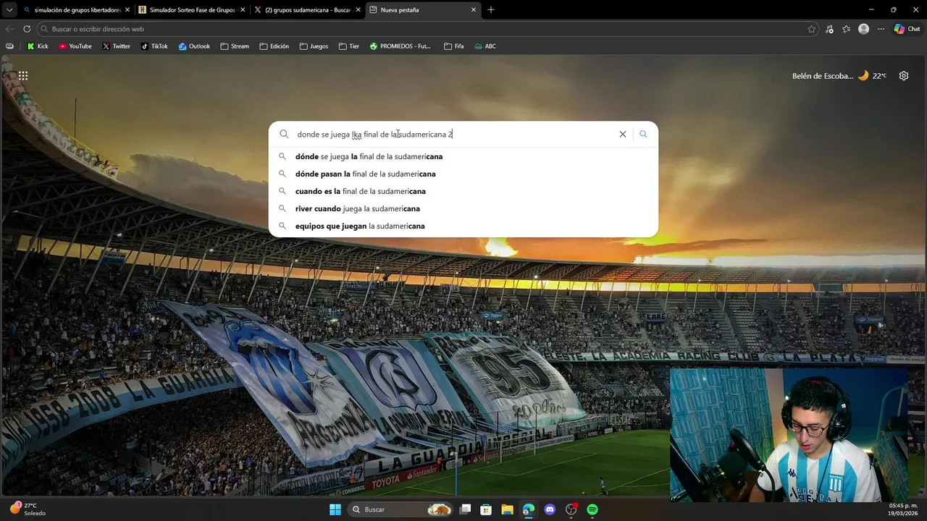This screenshot has height=521, width=927.
Task: Open the taskbar weather widget '27°C Soleado'
Action: pos(28,509)
